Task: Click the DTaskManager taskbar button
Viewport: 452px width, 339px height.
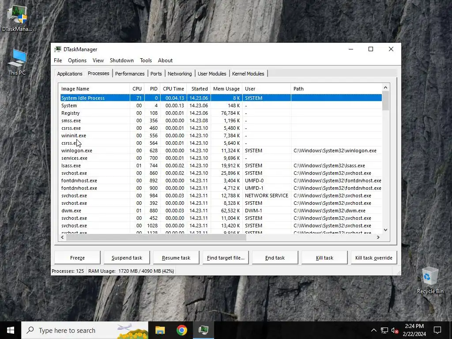Action: pos(203,330)
